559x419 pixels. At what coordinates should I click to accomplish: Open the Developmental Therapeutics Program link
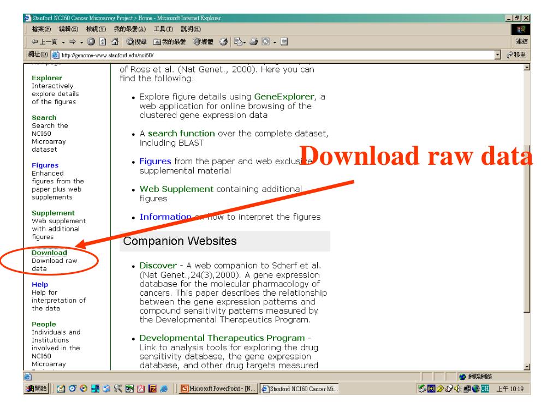(222, 338)
